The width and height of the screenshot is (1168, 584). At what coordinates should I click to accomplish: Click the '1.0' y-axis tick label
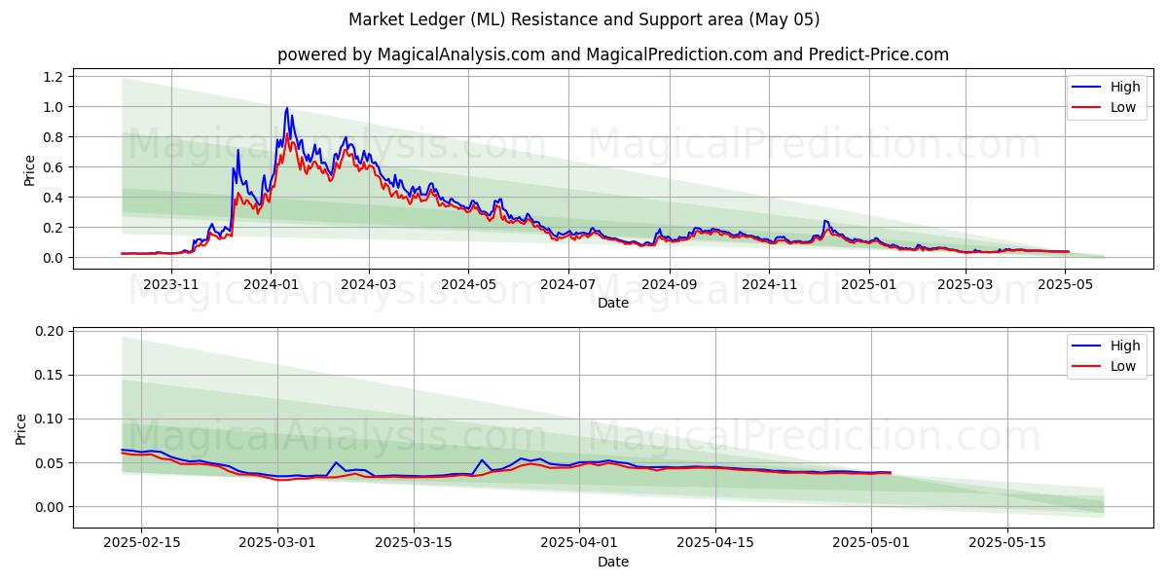tap(54, 107)
